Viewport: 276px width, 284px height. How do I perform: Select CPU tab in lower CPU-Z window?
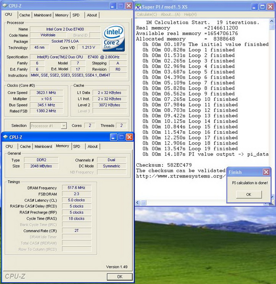[x=9, y=146]
